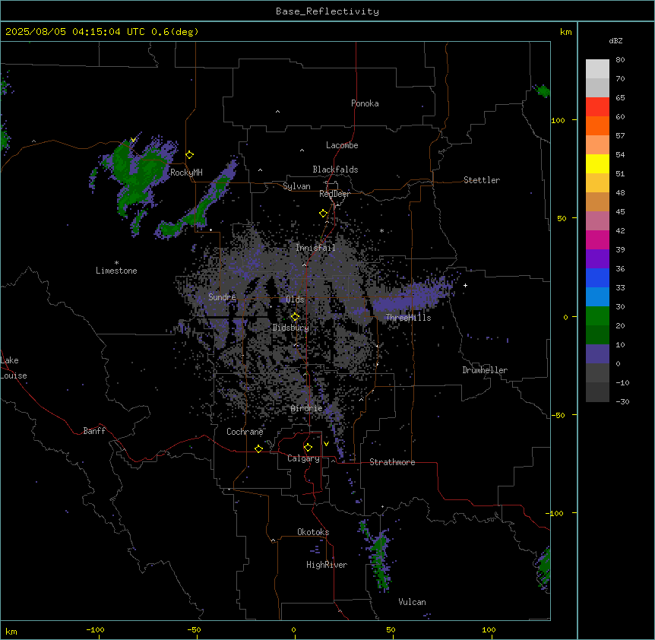The image size is (655, 640).
Task: Click the Okotoks town label
Action: [x=313, y=532]
